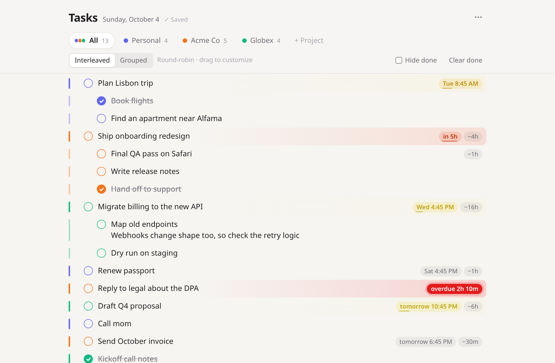Click the ~16h estimate badge

click(x=471, y=207)
